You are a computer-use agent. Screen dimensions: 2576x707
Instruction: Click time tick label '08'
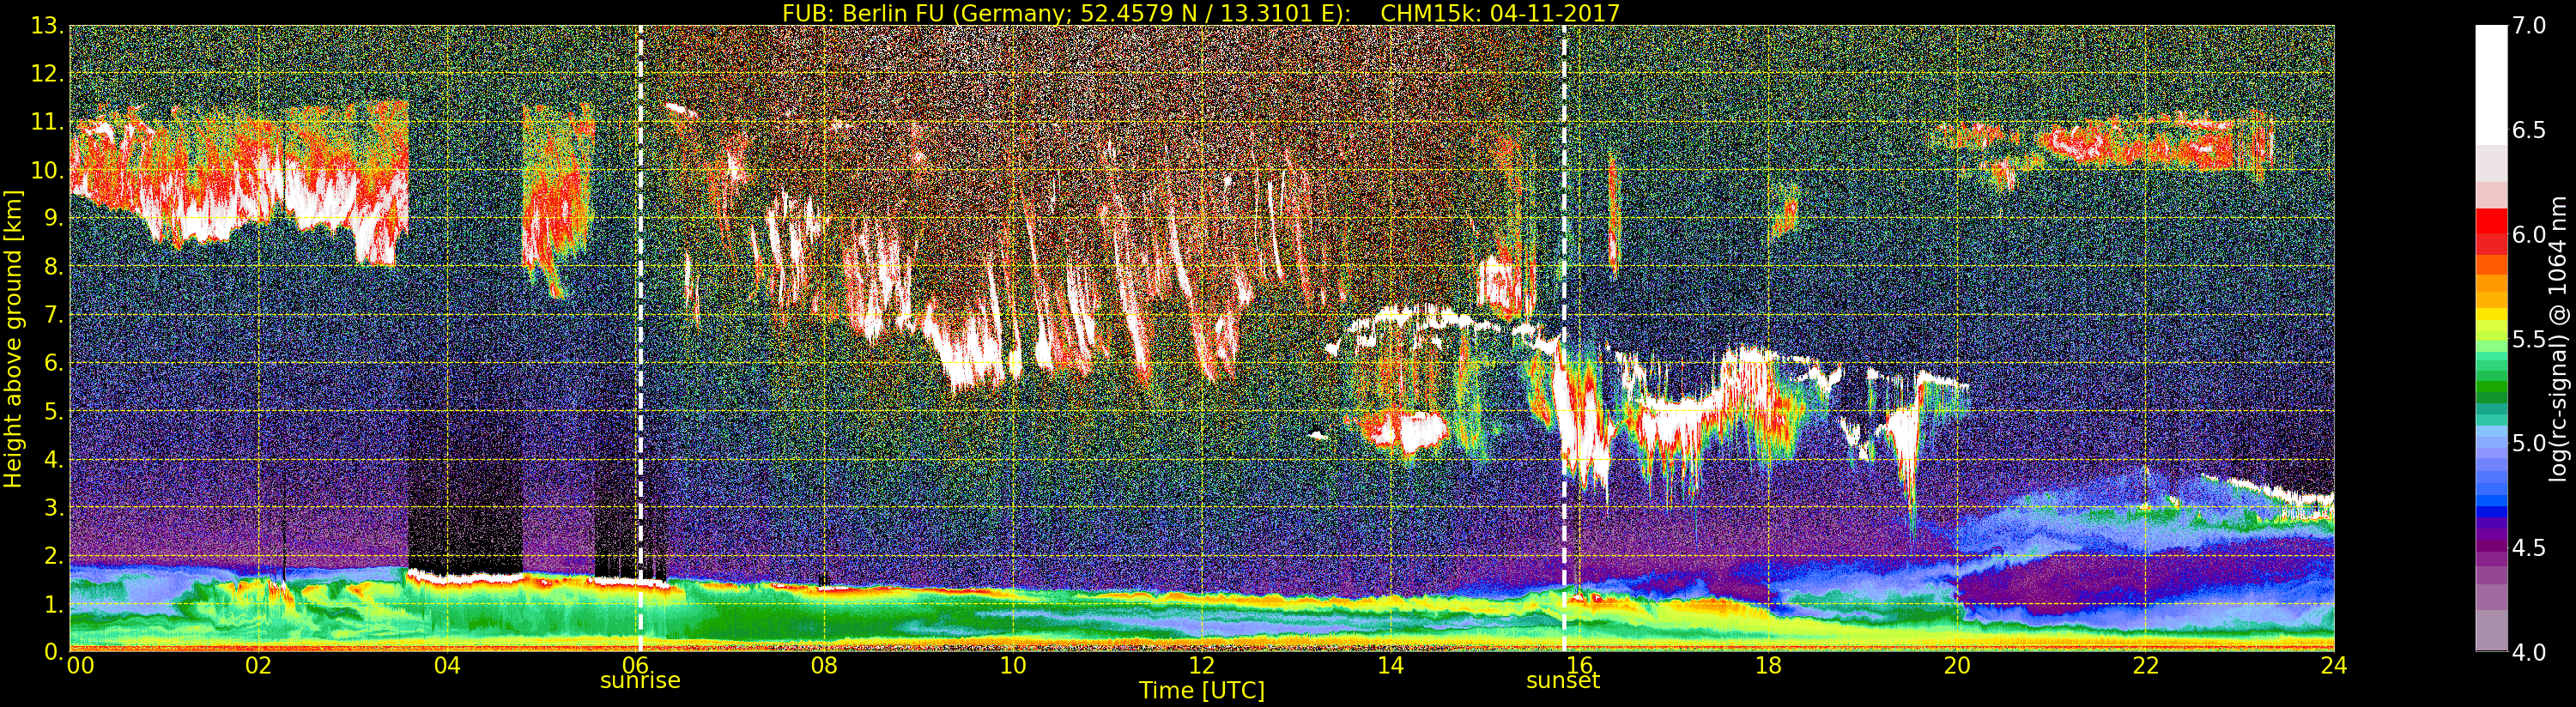[x=824, y=665]
